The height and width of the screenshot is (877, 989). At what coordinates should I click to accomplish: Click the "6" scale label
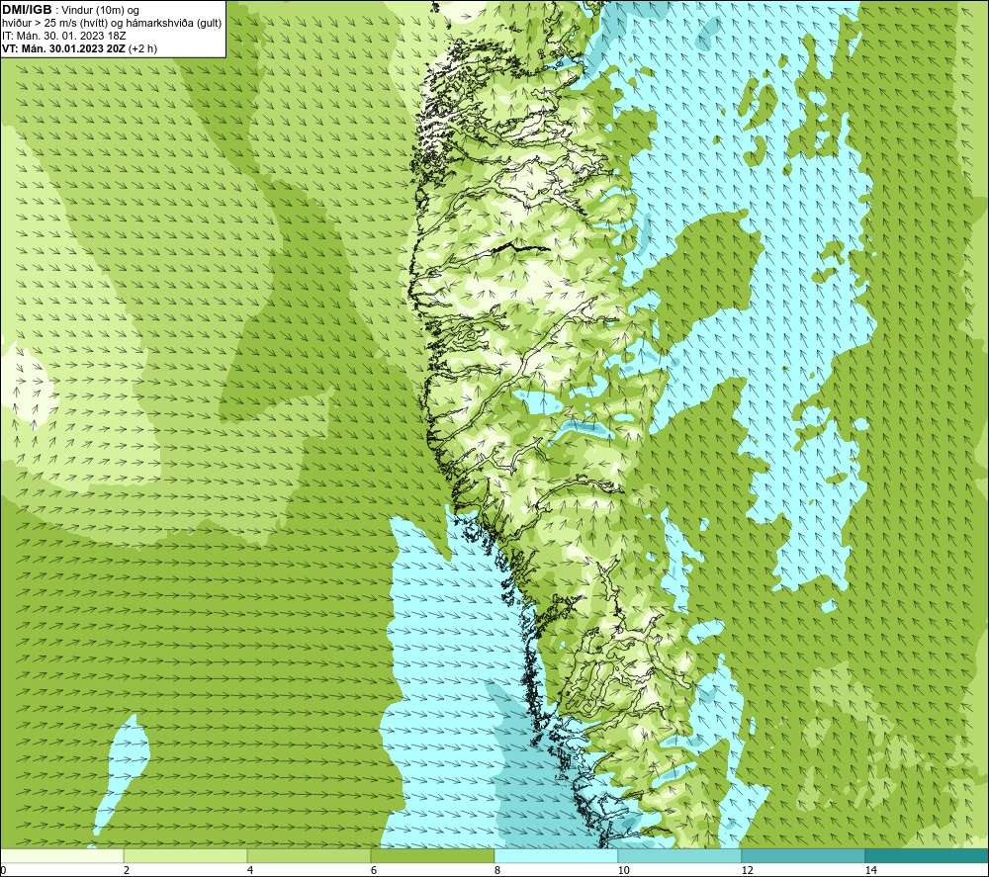click(374, 870)
